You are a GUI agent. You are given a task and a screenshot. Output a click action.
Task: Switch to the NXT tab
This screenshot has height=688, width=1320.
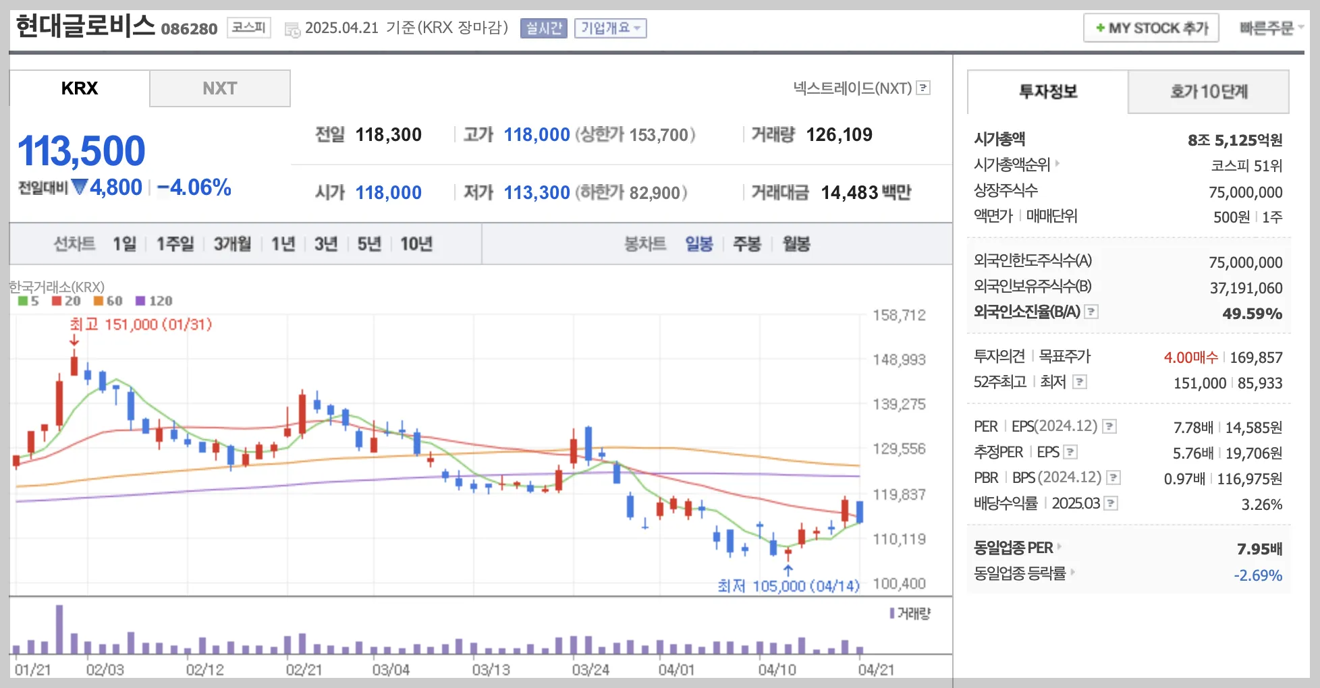tap(220, 88)
